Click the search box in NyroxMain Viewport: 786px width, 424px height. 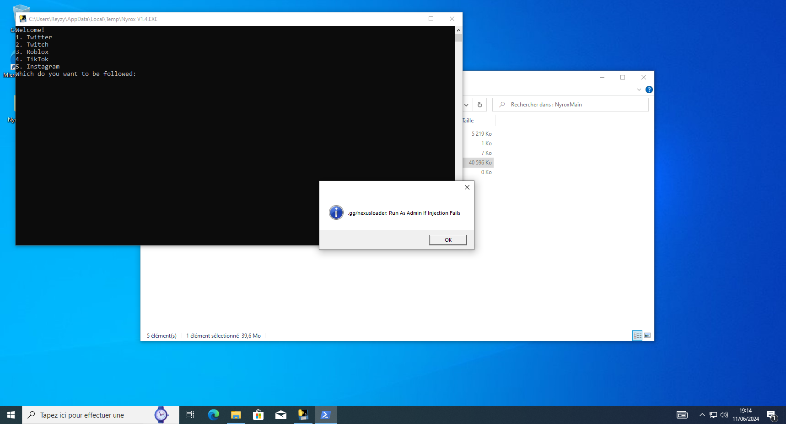(x=571, y=105)
